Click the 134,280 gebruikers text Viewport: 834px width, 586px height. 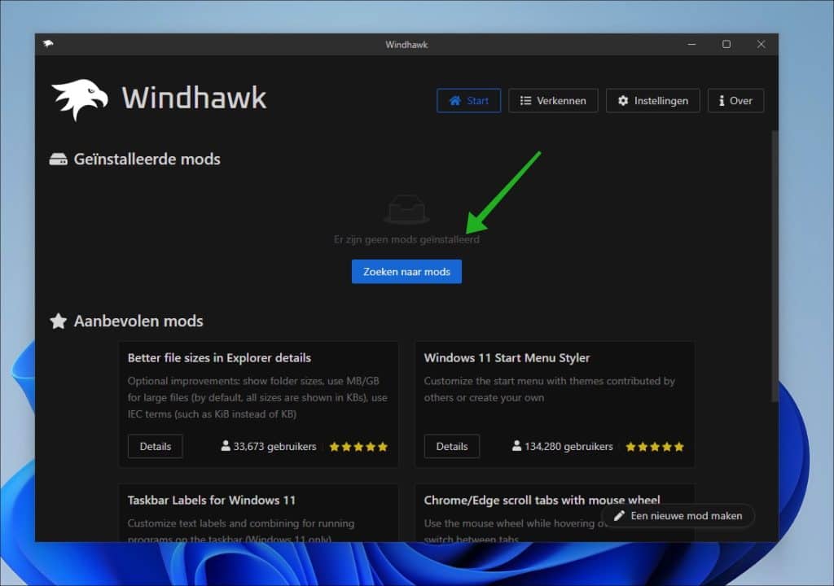pos(568,446)
